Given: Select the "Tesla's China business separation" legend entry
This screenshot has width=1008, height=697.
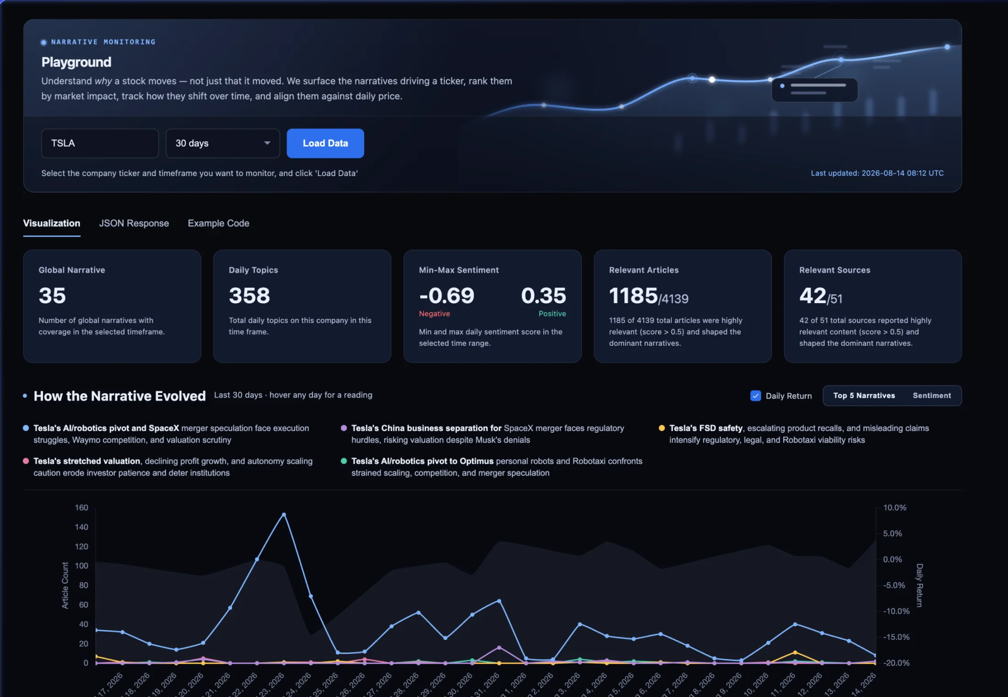Looking at the screenshot, I should coord(488,434).
